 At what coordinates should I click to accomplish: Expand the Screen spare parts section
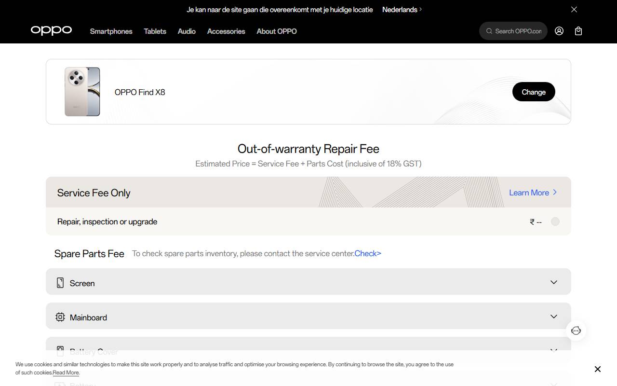point(553,282)
